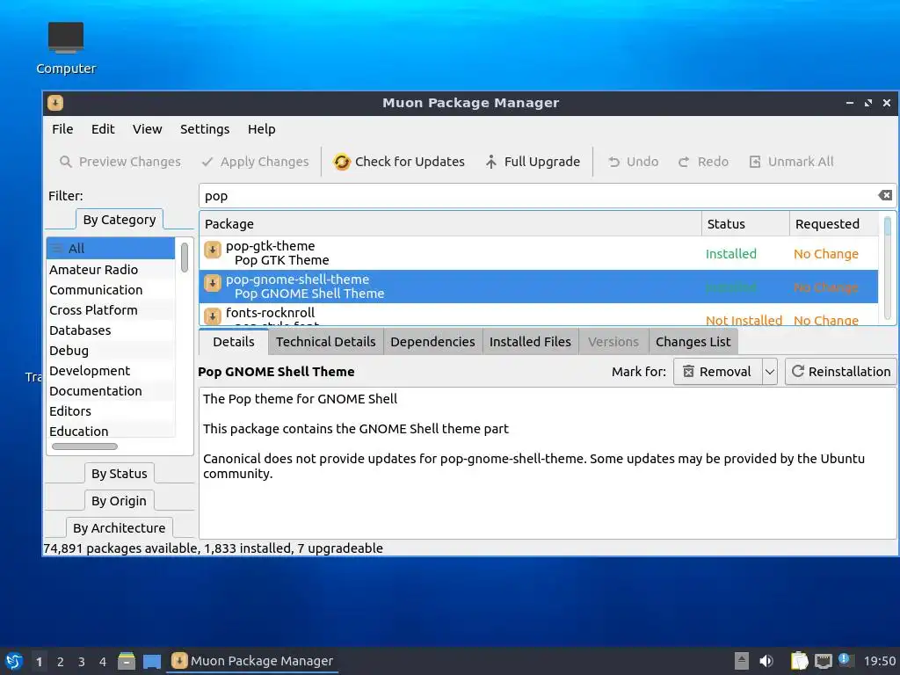Click the pop-gnome-shell-theme package icon
The height and width of the screenshot is (675, 900).
click(x=213, y=283)
